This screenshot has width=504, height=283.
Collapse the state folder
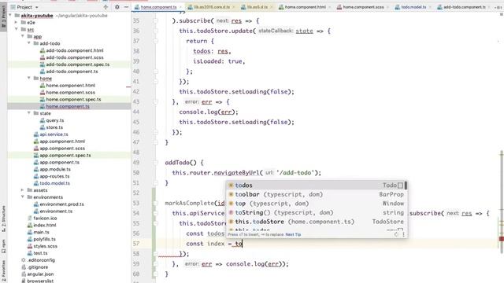[x=29, y=113]
